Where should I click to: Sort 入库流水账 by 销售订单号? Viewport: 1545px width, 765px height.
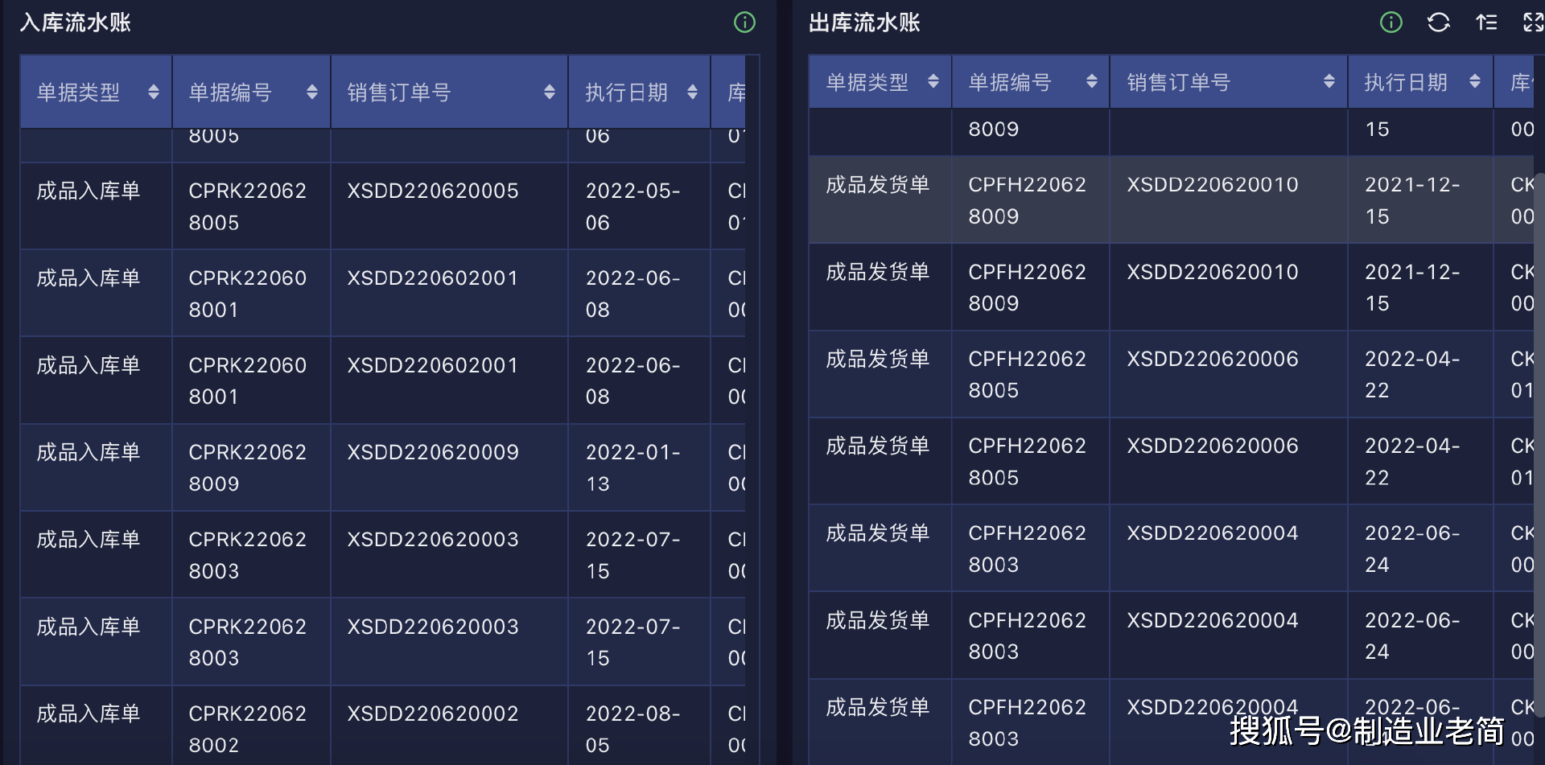(x=550, y=93)
